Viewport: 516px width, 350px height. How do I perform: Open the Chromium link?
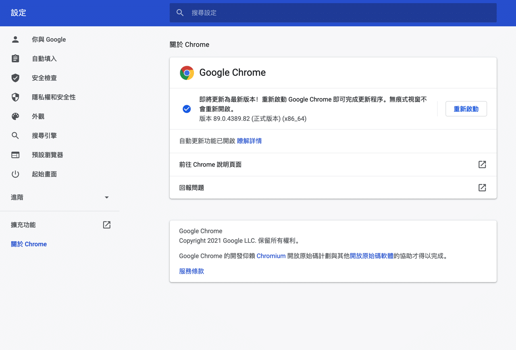tap(271, 256)
